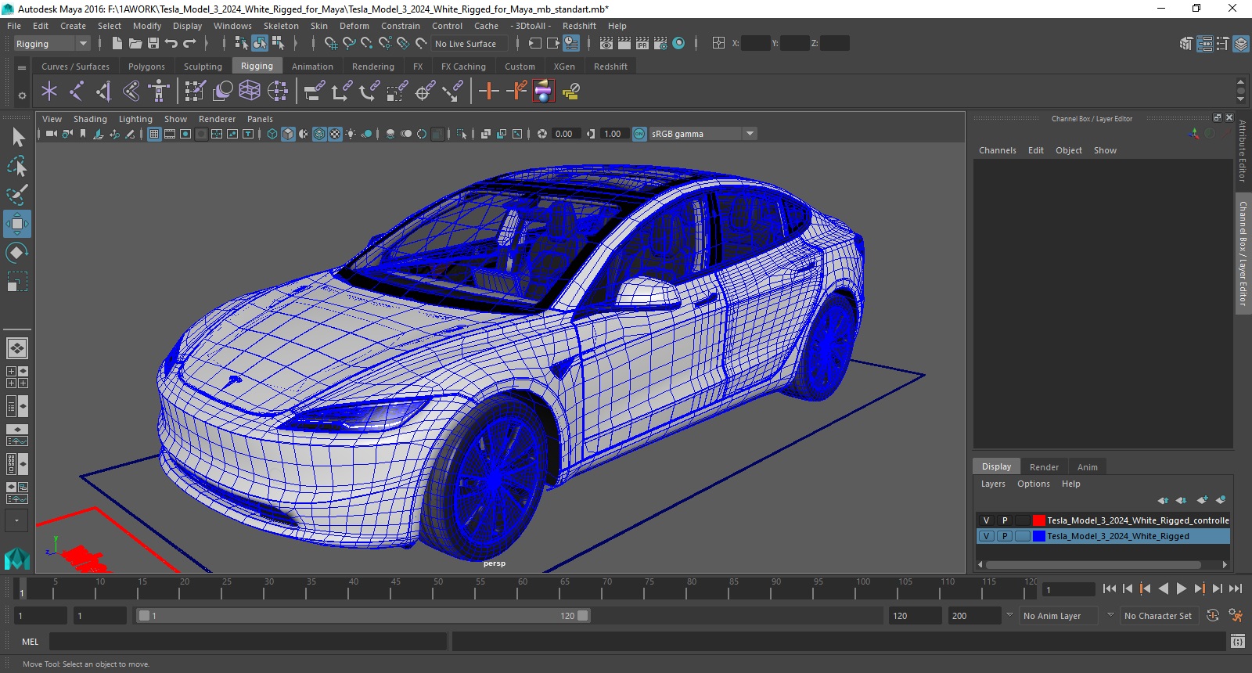Click Set Key shelf icon
This screenshot has height=673, width=1252.
coord(489,92)
